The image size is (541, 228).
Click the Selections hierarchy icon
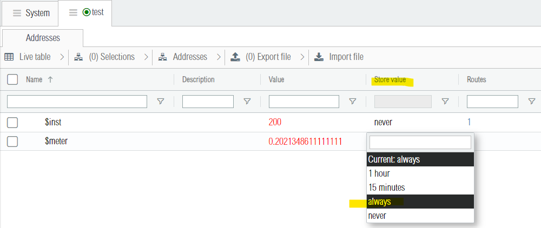[x=78, y=57]
